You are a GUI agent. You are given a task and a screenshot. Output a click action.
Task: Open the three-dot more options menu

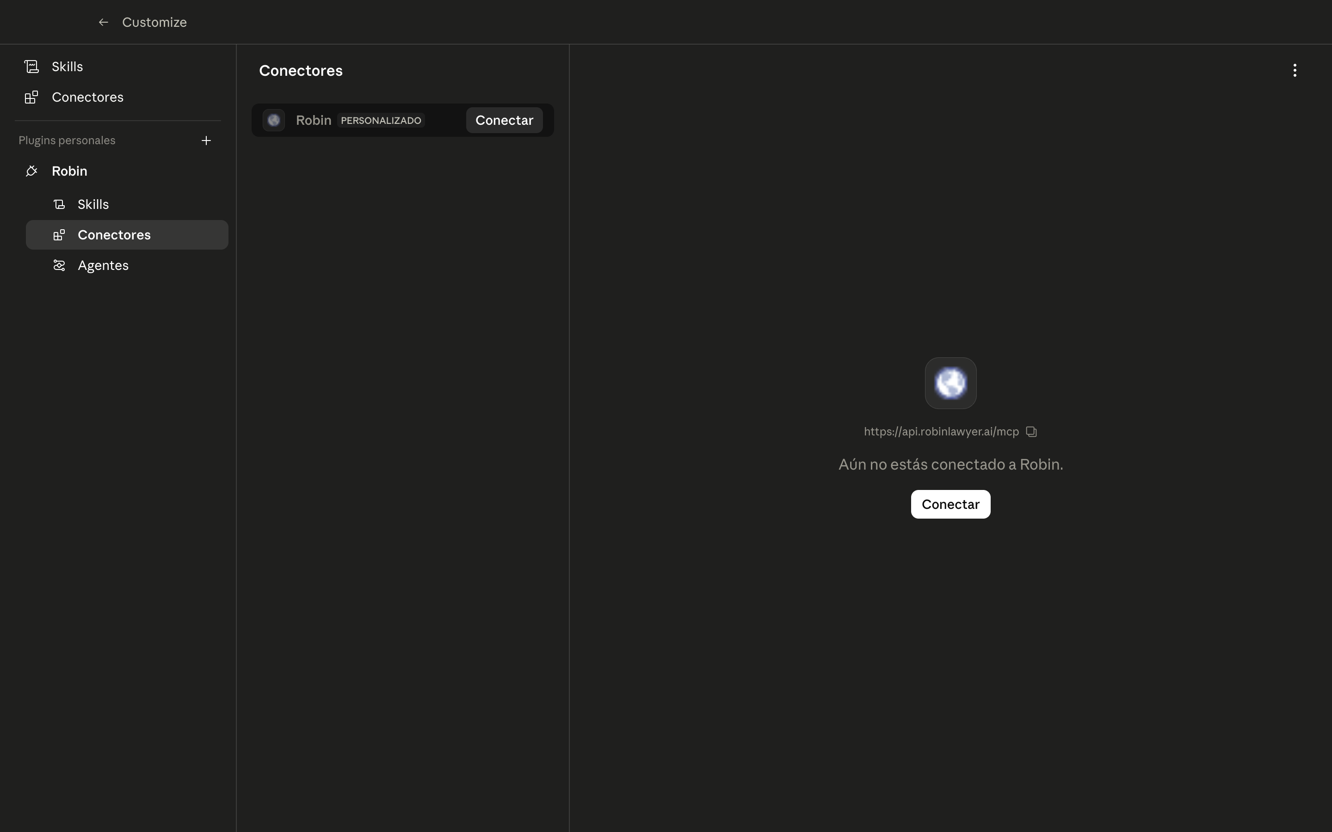point(1295,70)
